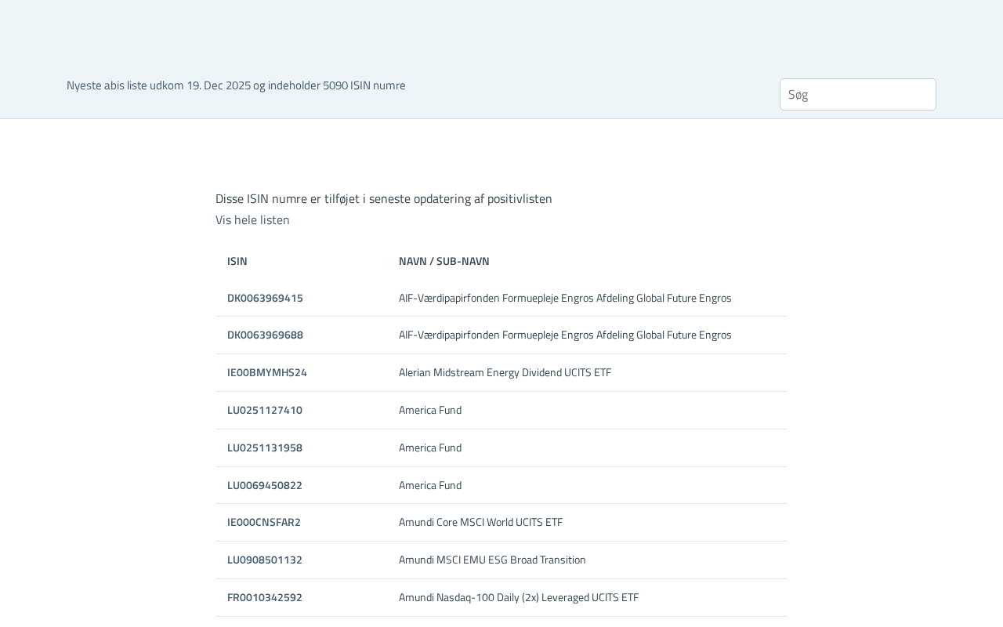
Task: Select ISIN LU0251127410
Action: (x=264, y=410)
